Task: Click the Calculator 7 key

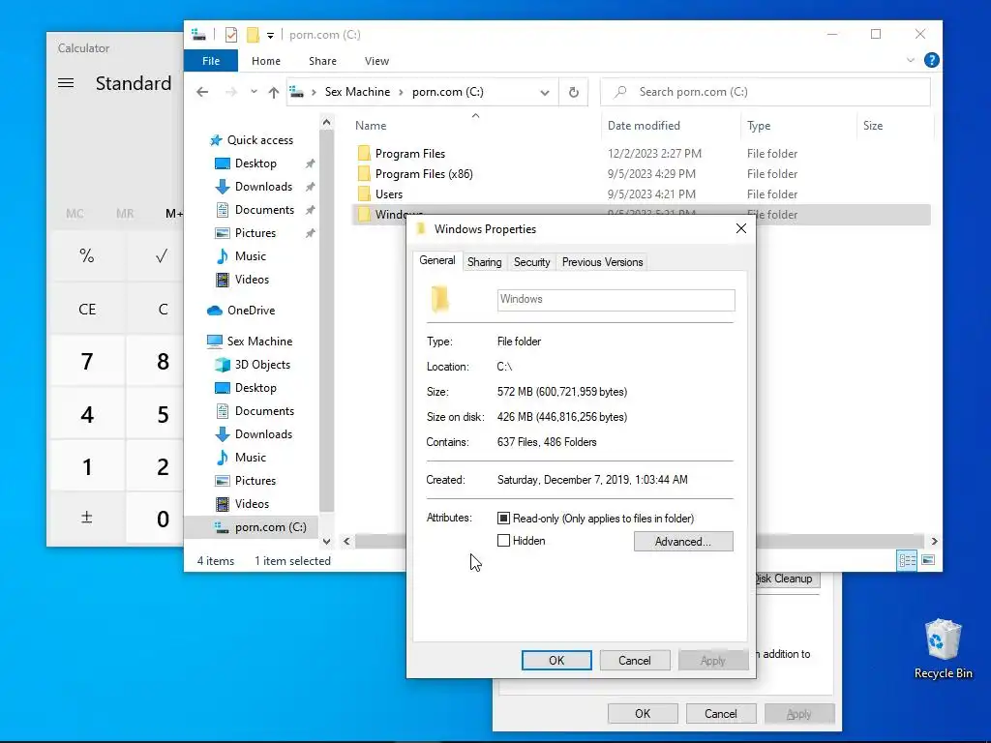Action: tap(87, 362)
